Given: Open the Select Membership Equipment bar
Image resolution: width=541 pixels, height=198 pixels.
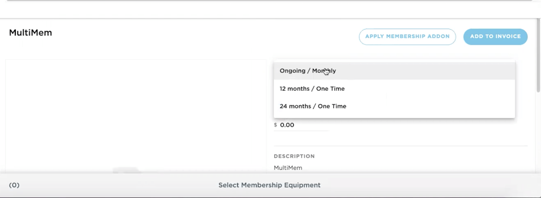Looking at the screenshot, I should 269,185.
